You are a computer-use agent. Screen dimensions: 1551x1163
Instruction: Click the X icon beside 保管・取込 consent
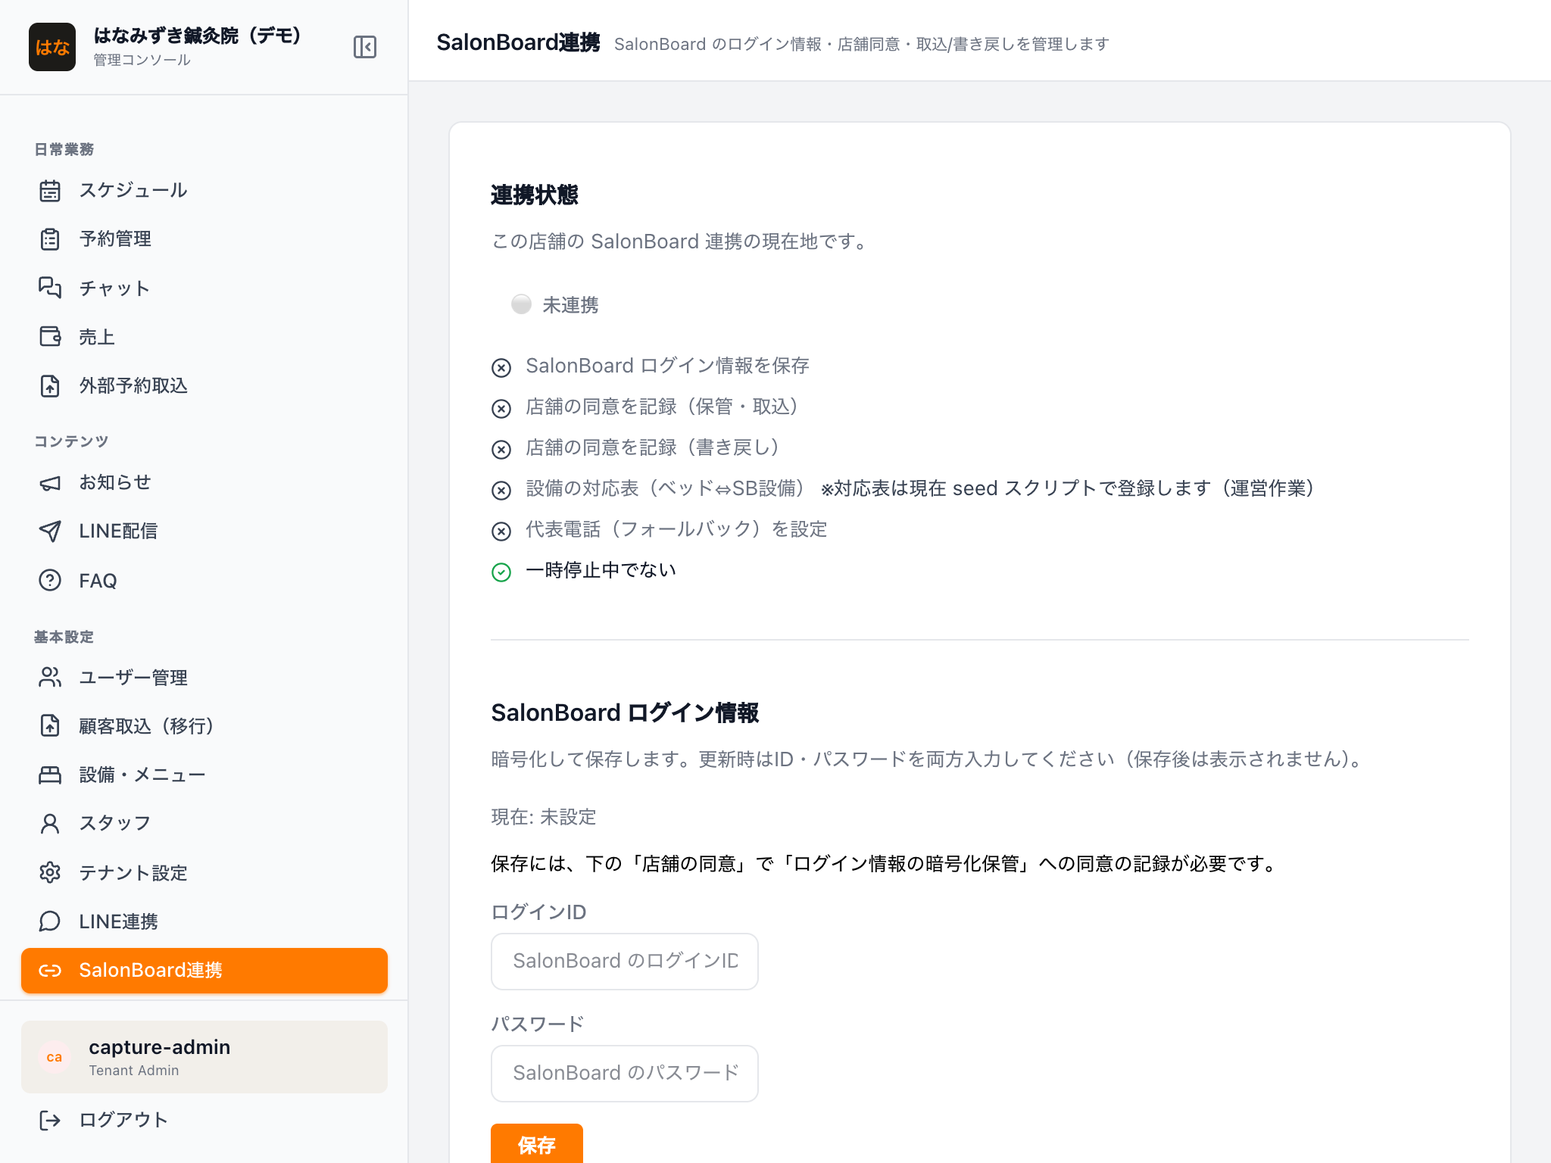tap(501, 409)
